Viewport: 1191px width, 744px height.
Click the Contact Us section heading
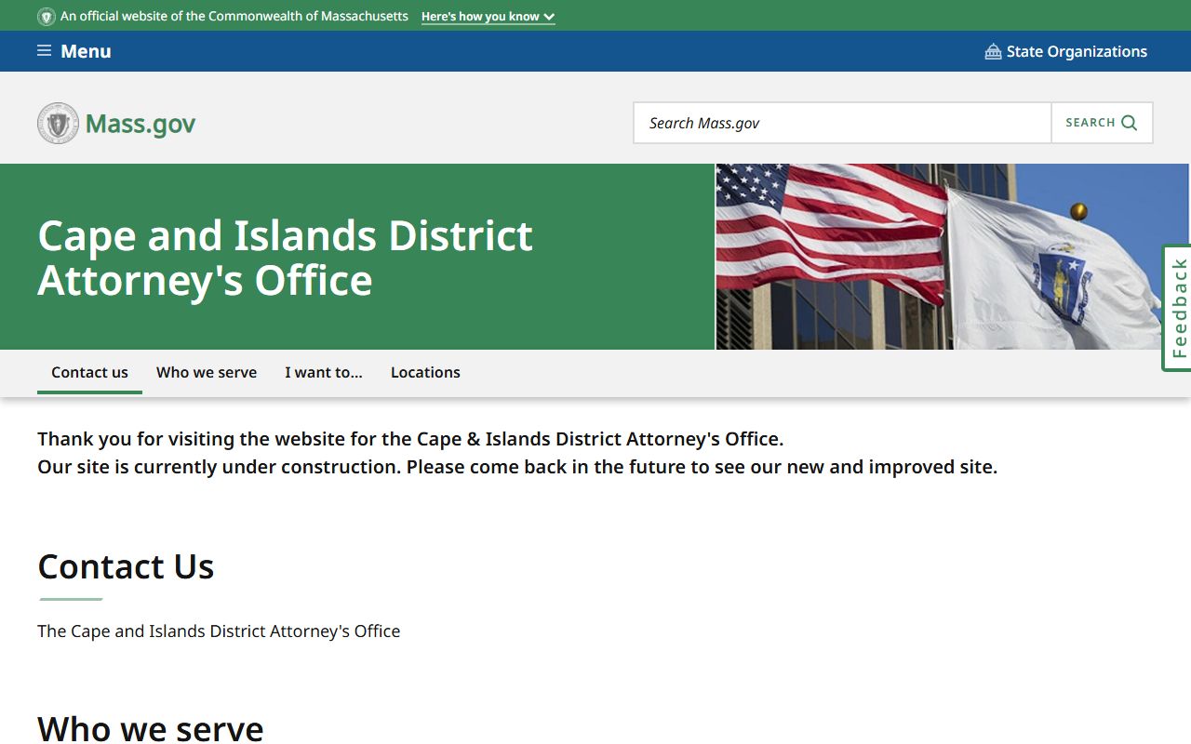click(x=126, y=566)
